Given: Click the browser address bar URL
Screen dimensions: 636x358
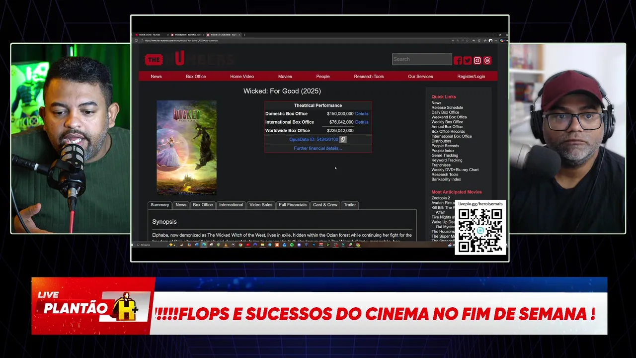Looking at the screenshot, I should [181, 40].
